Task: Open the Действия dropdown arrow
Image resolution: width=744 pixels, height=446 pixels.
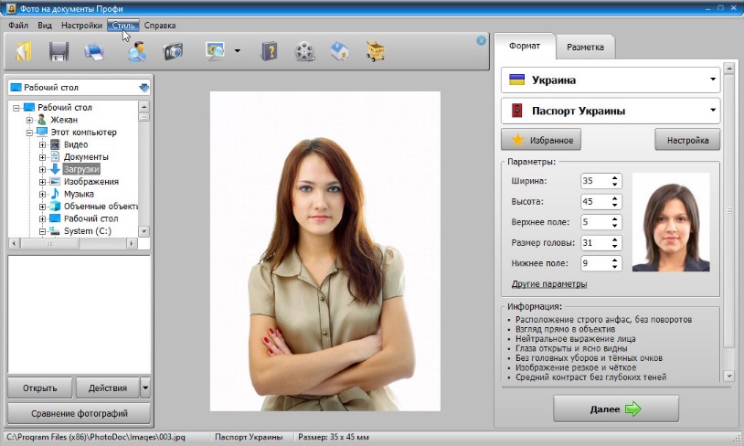Action: [x=145, y=388]
